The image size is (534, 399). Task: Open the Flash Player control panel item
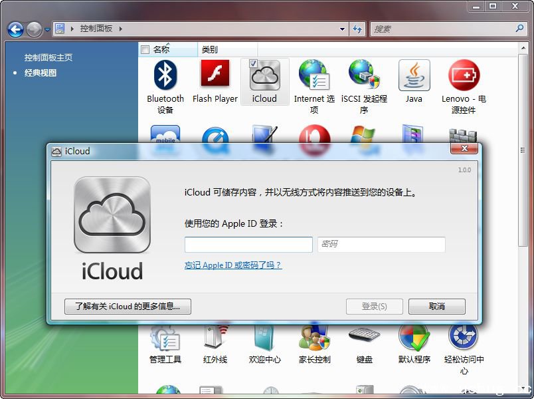pyautogui.click(x=215, y=81)
